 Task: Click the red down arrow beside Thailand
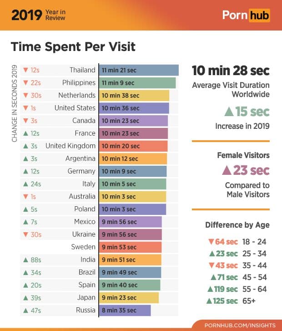[25, 70]
